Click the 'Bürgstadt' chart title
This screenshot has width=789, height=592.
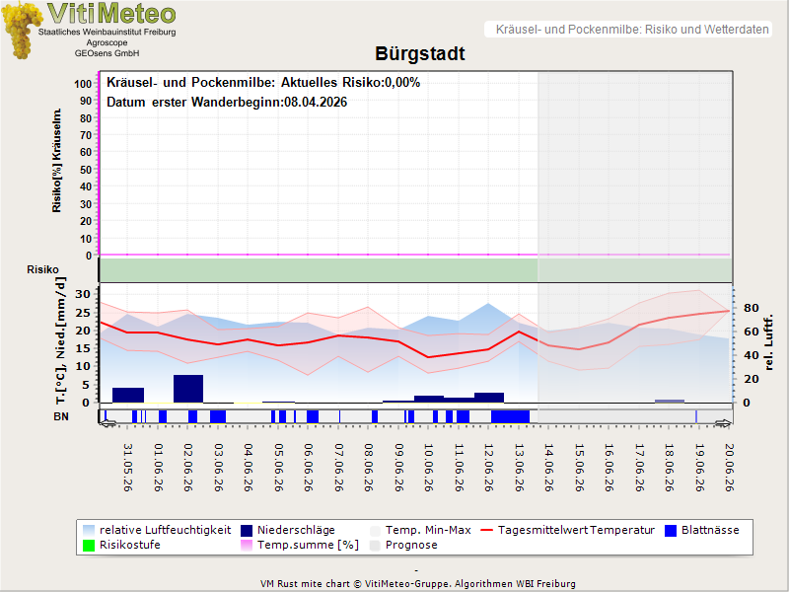pos(420,53)
